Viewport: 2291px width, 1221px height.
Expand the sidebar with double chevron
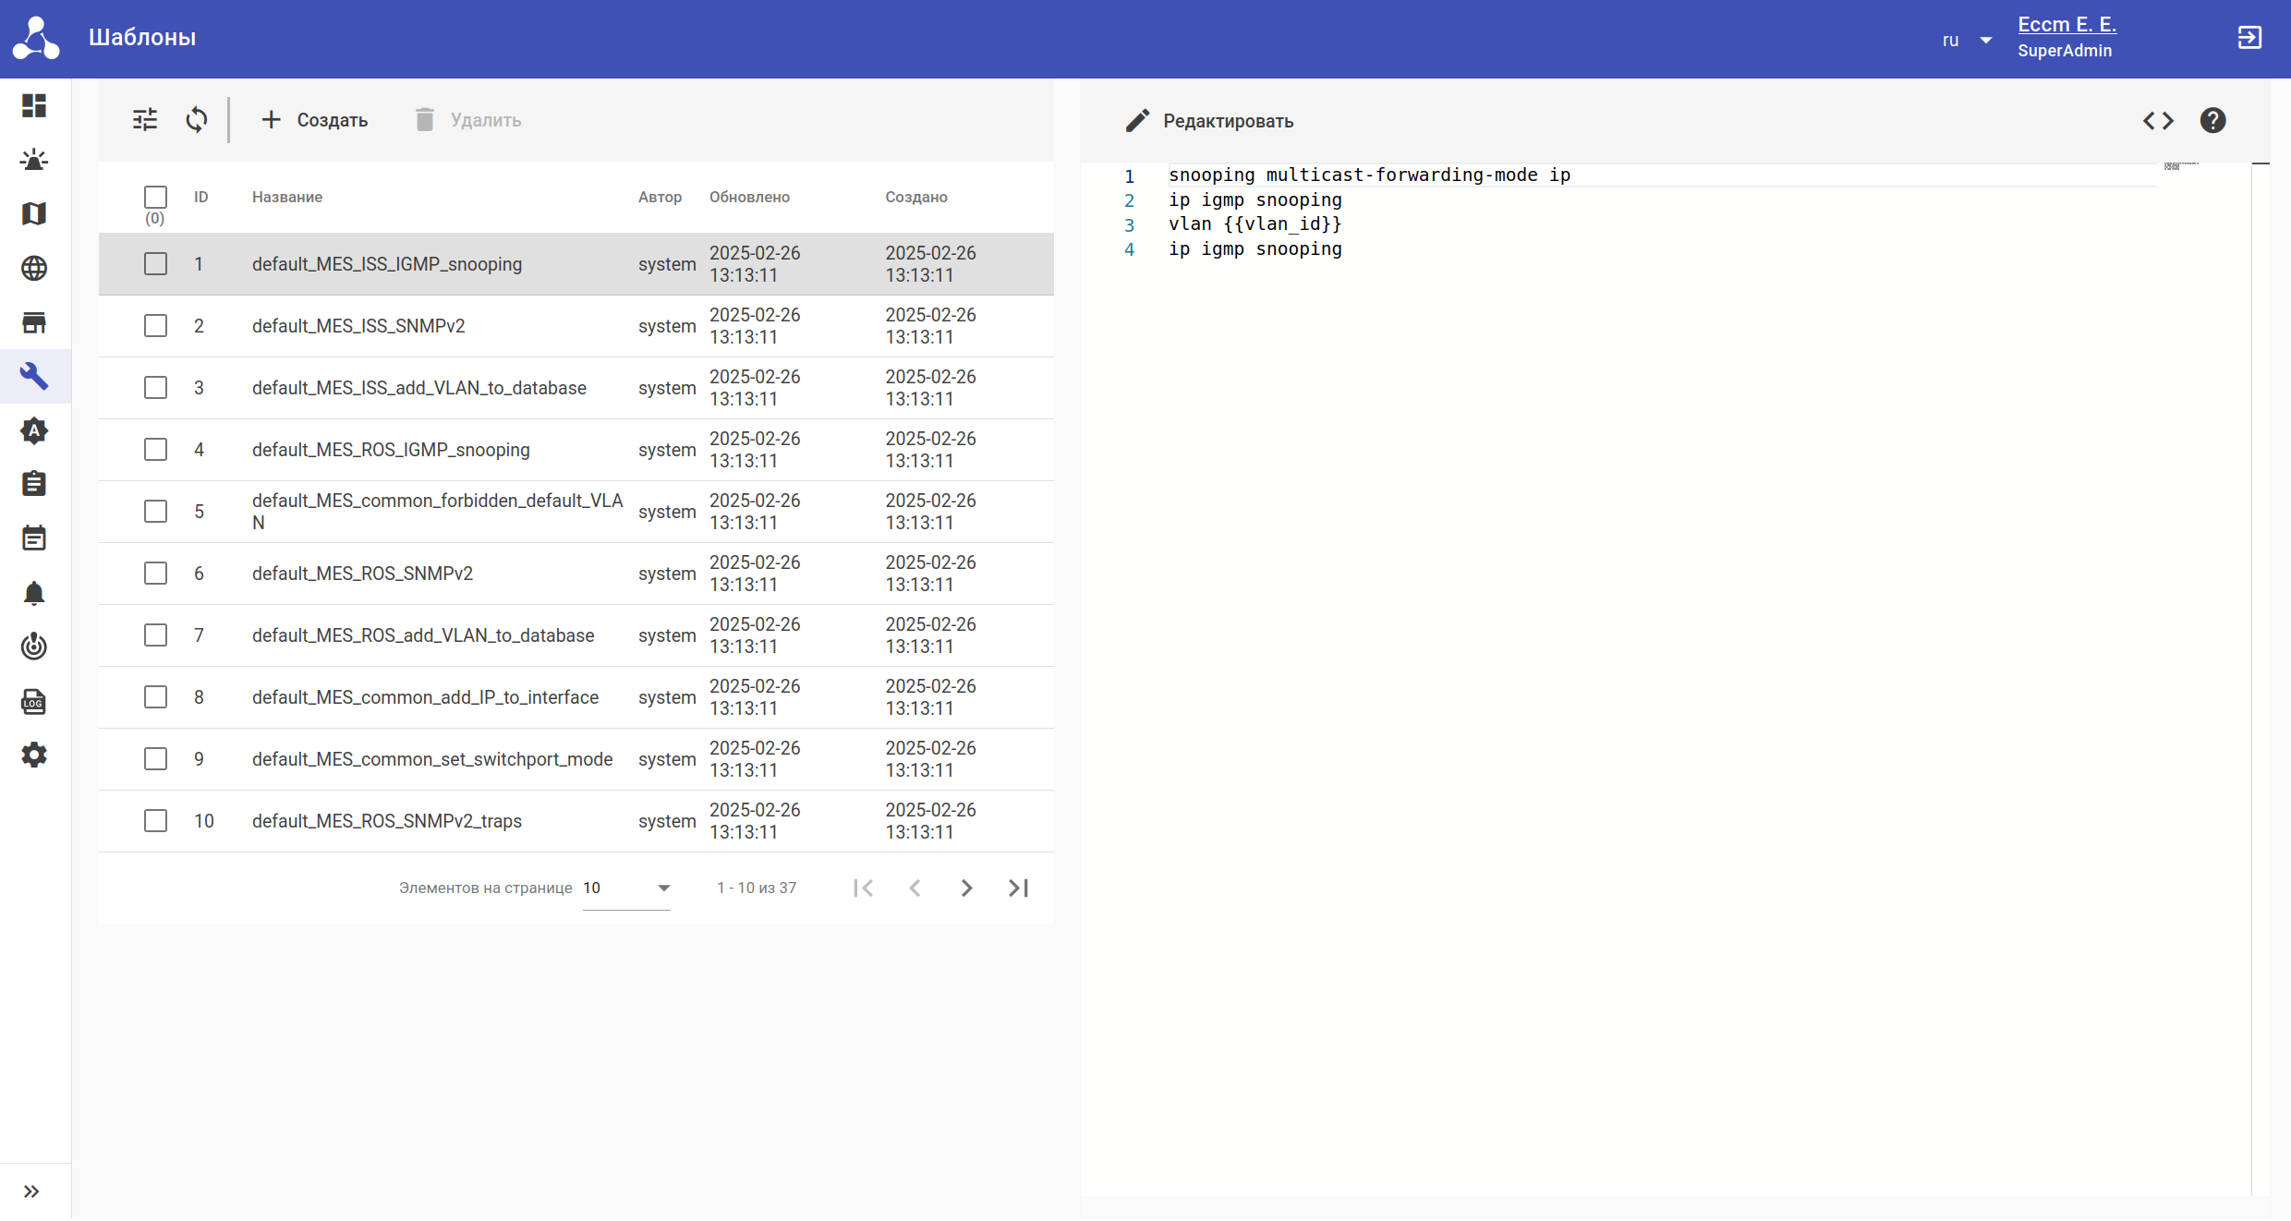[x=32, y=1191]
